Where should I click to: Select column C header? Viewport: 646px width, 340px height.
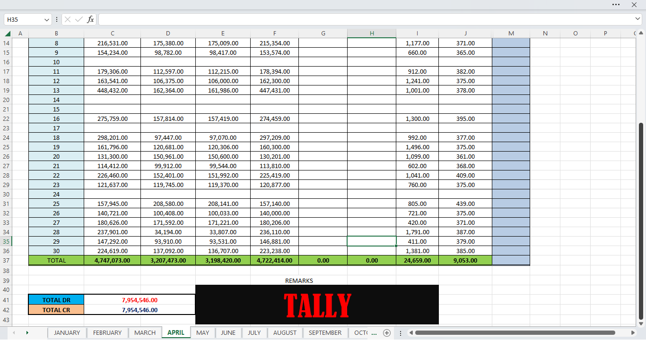pyautogui.click(x=113, y=34)
